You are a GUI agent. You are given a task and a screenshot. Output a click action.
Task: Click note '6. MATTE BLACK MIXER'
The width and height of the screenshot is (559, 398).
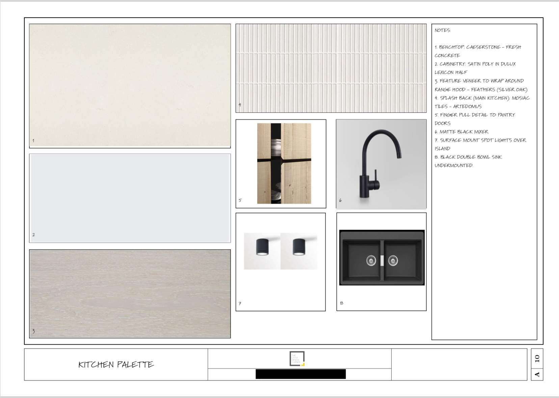(461, 132)
